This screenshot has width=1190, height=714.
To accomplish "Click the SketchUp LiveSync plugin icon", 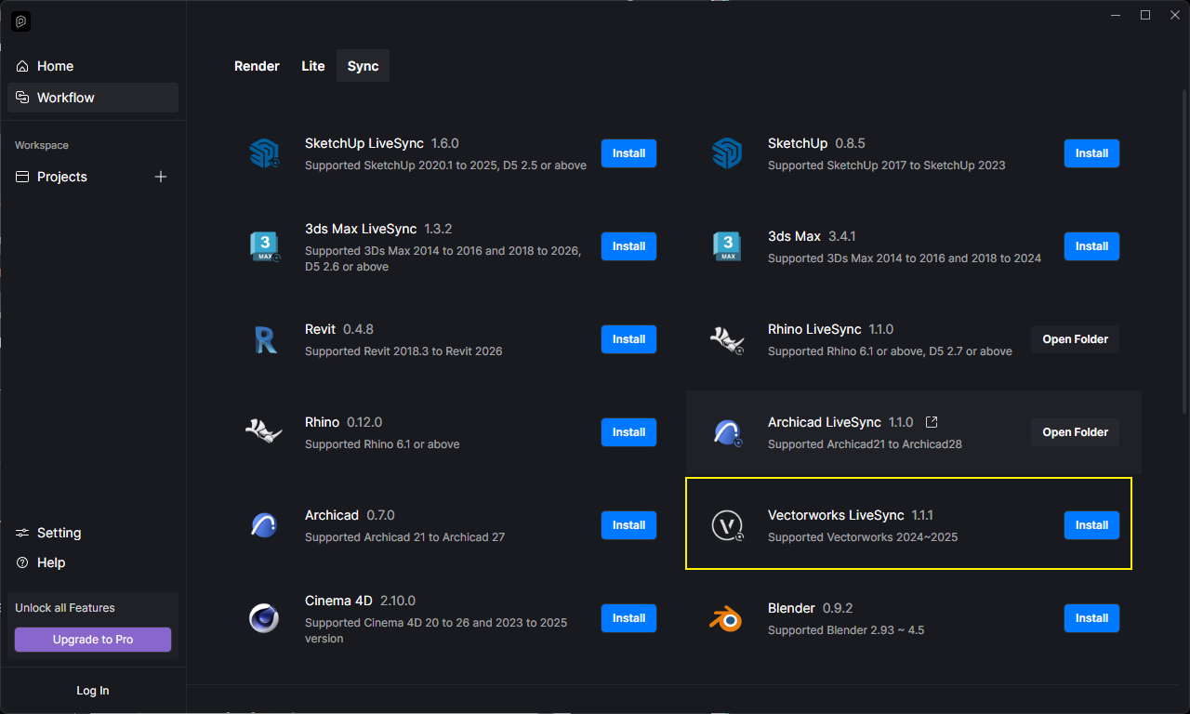I will click(x=264, y=153).
